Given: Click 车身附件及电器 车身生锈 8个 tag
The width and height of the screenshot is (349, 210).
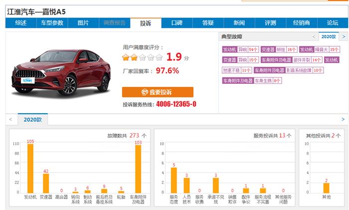Looking at the screenshot, I should pyautogui.click(x=252, y=81).
